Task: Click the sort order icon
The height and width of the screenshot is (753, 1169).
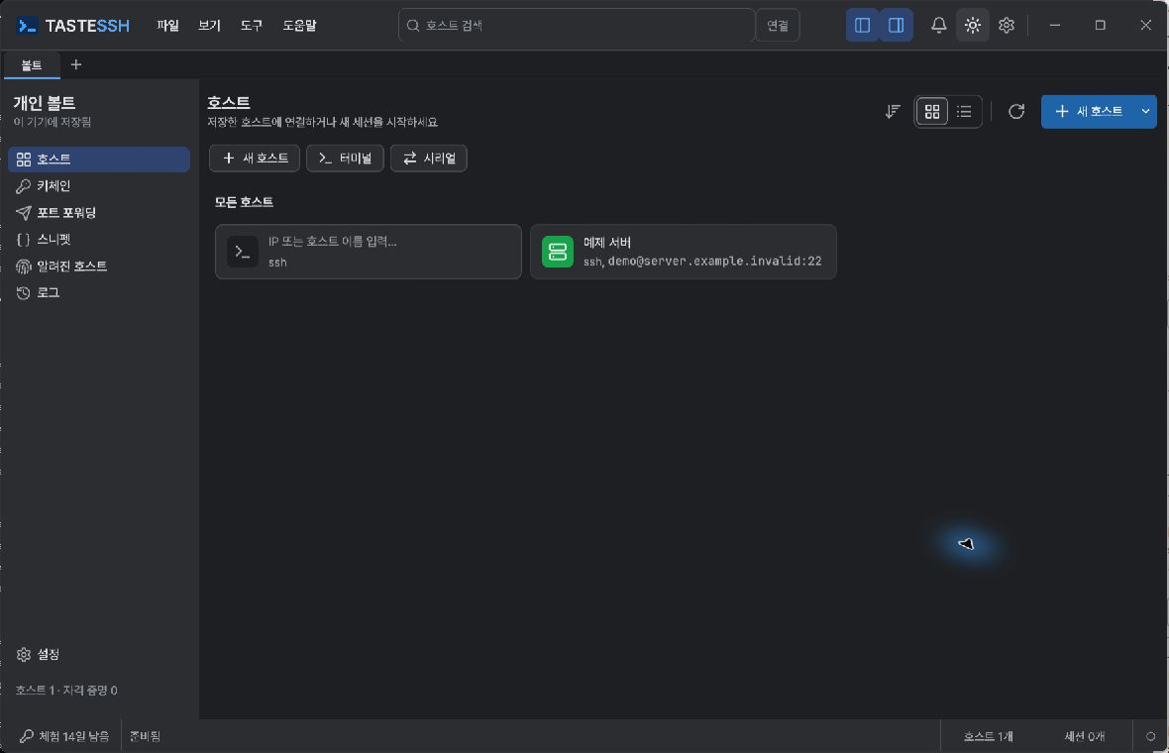Action: pos(893,112)
